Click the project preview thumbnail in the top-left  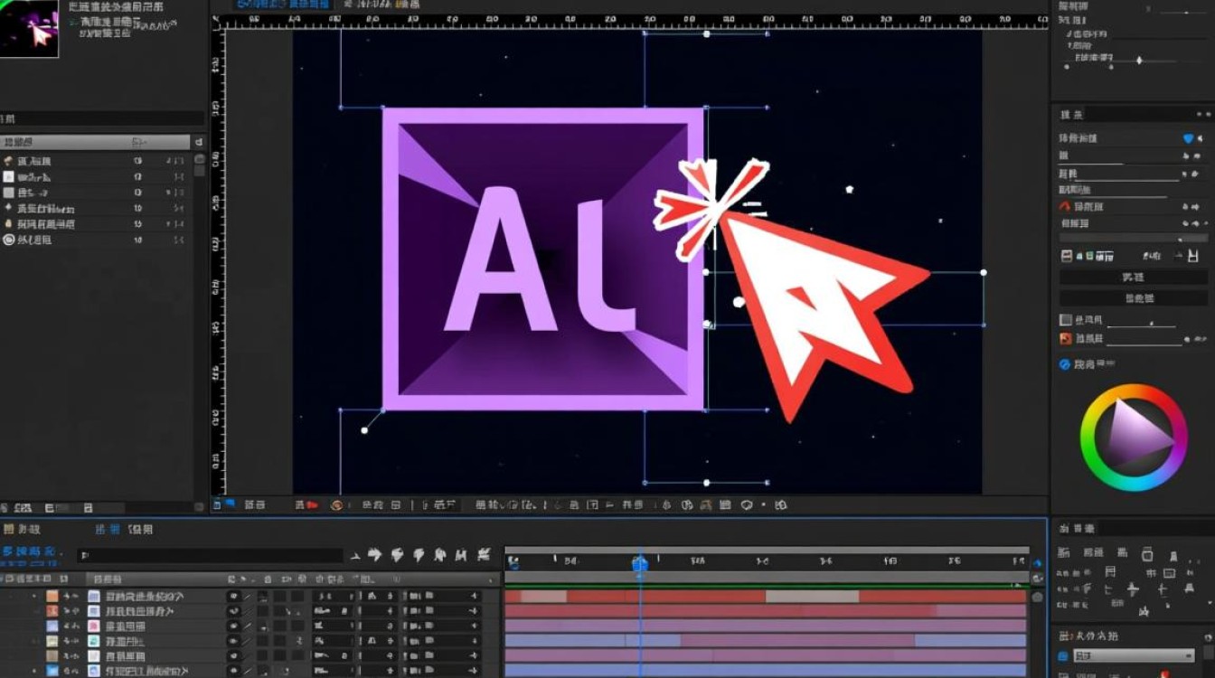tap(29, 29)
